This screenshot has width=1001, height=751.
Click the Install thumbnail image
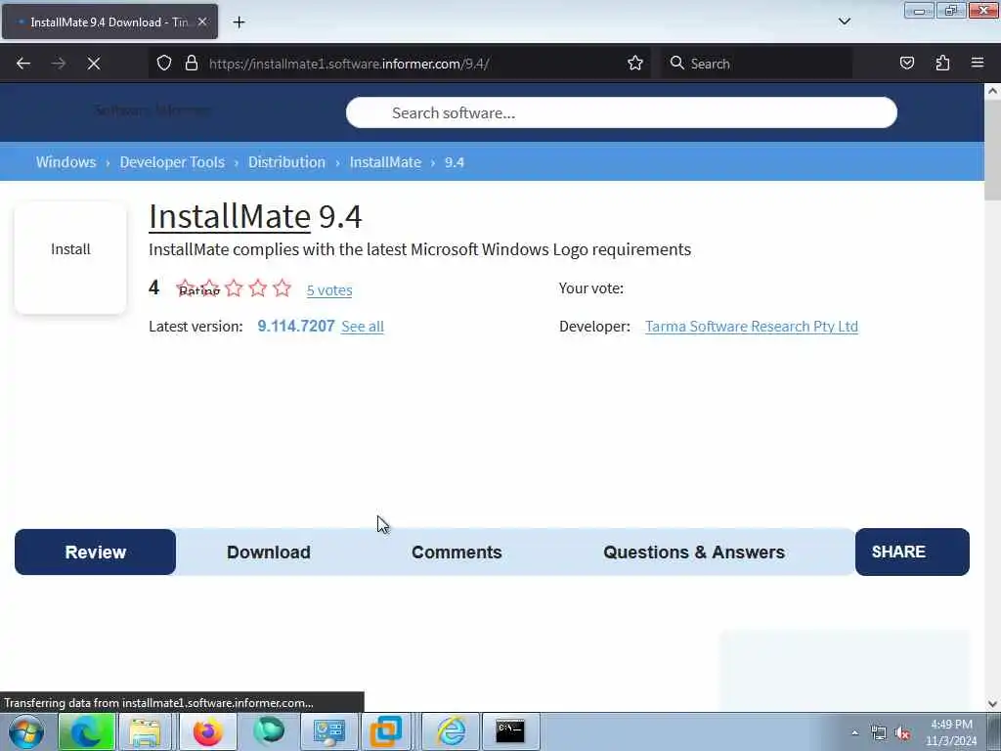click(x=70, y=257)
